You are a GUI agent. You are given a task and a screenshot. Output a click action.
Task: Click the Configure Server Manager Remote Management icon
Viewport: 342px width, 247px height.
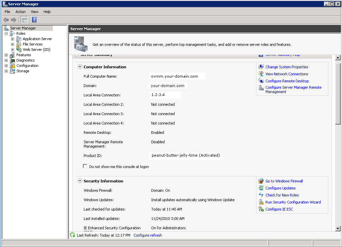click(261, 88)
